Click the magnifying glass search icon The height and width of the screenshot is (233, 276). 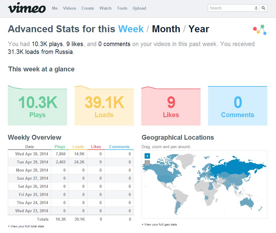click(263, 8)
